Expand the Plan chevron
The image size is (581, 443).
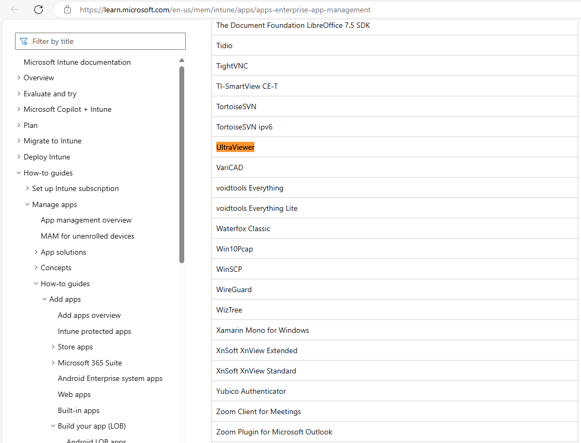point(19,125)
